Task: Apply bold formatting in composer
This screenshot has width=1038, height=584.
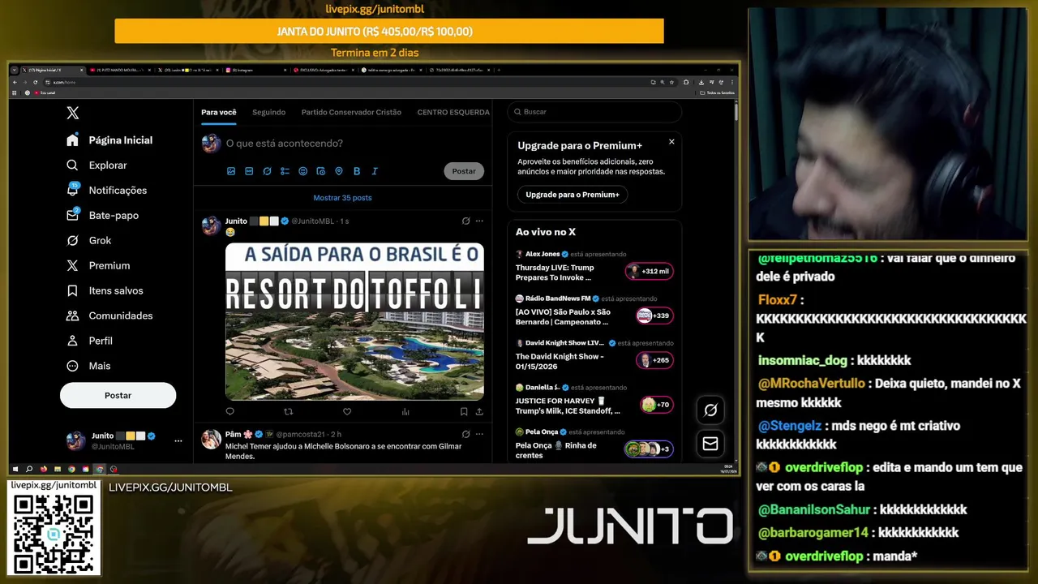Action: pos(357,171)
